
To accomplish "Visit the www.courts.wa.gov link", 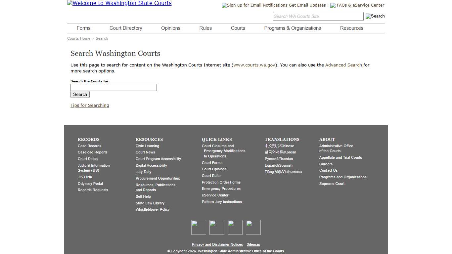I will point(254,65).
